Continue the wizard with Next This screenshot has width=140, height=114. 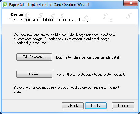(x=96, y=106)
